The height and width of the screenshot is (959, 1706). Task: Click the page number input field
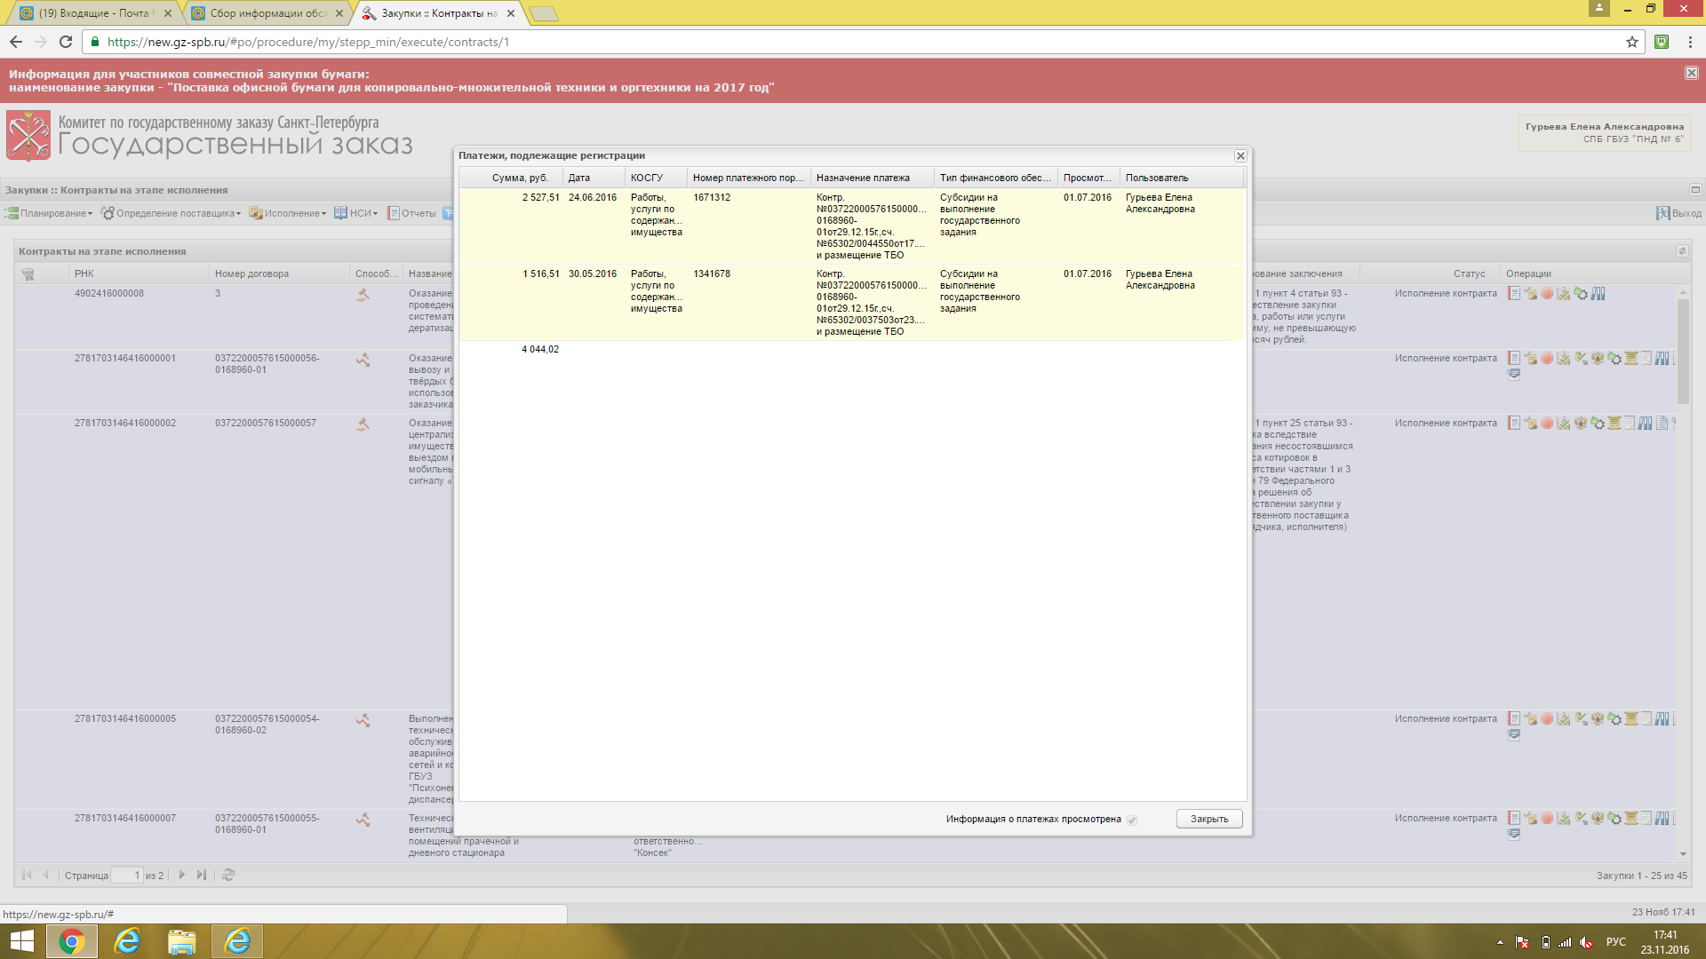[126, 876]
